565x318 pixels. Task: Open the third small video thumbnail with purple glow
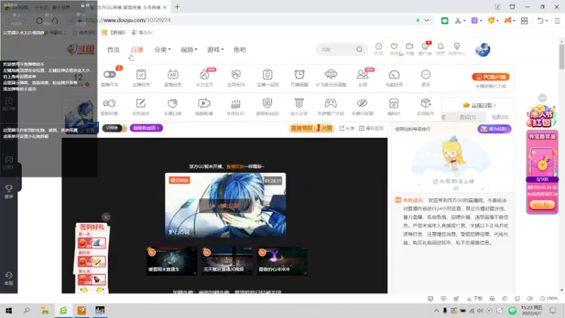282,261
